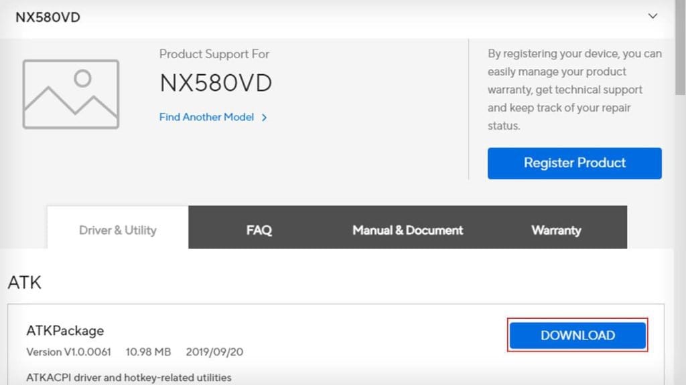
Task: Open the Manual & Document tab
Action: pos(408,230)
